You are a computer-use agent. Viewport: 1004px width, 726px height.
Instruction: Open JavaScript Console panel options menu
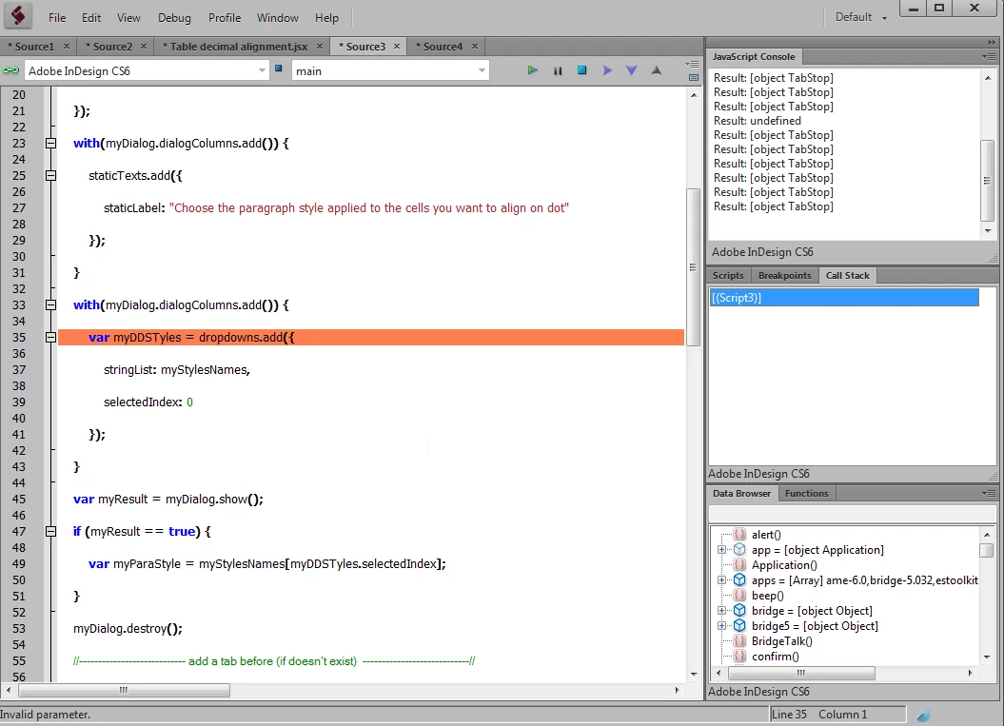990,56
